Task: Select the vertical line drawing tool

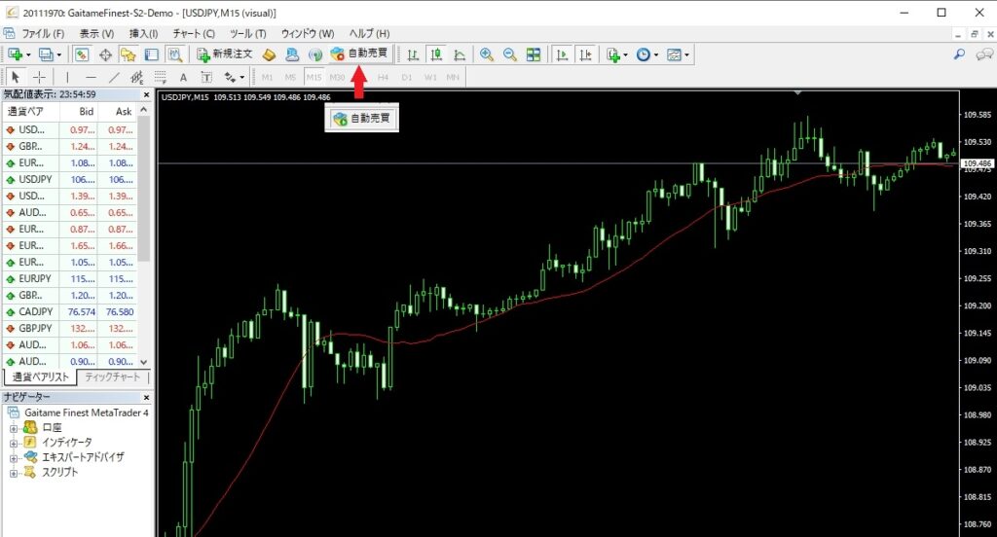Action: (67, 78)
